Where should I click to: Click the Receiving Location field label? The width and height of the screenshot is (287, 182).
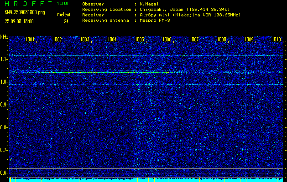(107, 10)
